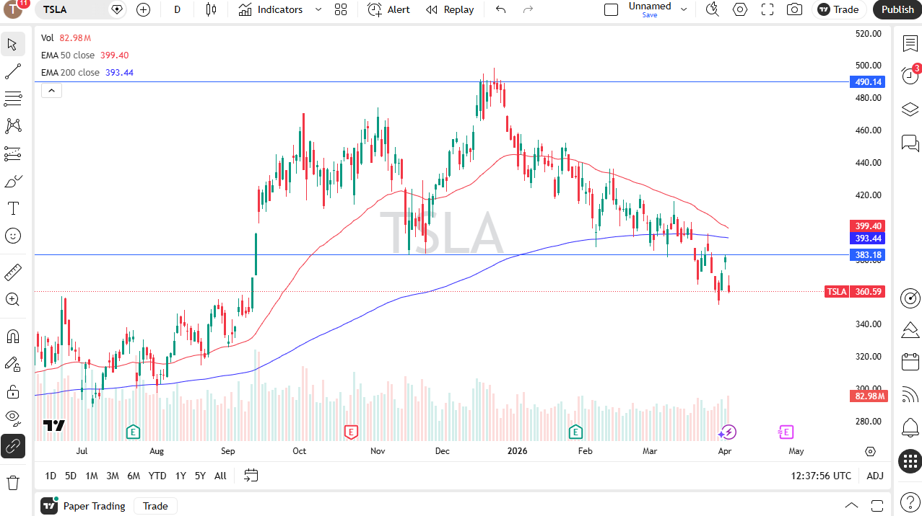Click the 490.14 horizontal line price label
Image resolution: width=922 pixels, height=516 pixels.
tap(869, 82)
